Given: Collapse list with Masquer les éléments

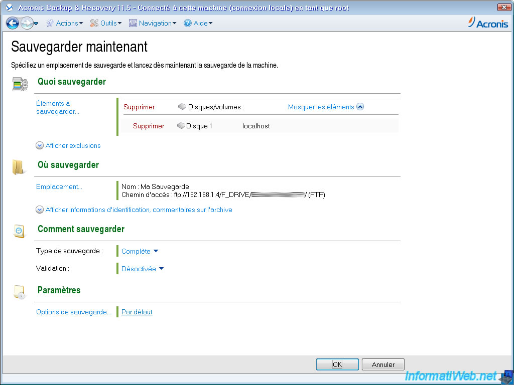Looking at the screenshot, I should tap(325, 107).
